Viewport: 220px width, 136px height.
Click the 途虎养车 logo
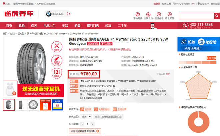coord(19,14)
